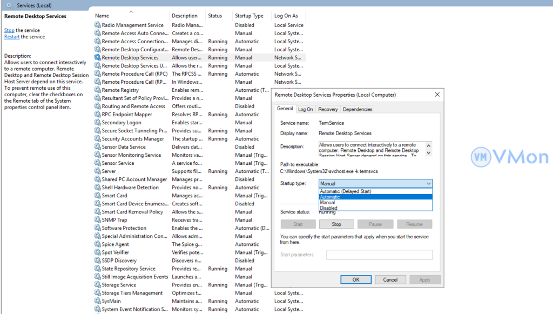The height and width of the screenshot is (314, 553).
Task: Click the Secondary Logon service icon
Action: pos(98,123)
